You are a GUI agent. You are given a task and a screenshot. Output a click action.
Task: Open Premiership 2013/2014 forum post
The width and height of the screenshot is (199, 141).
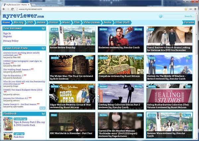24,83
